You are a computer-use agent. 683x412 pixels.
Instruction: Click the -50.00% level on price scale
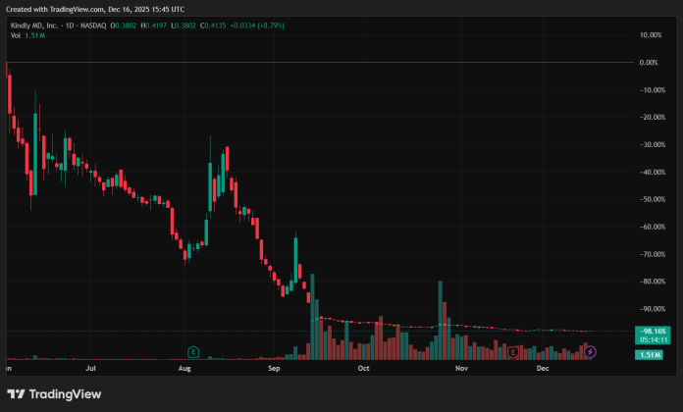pos(650,199)
